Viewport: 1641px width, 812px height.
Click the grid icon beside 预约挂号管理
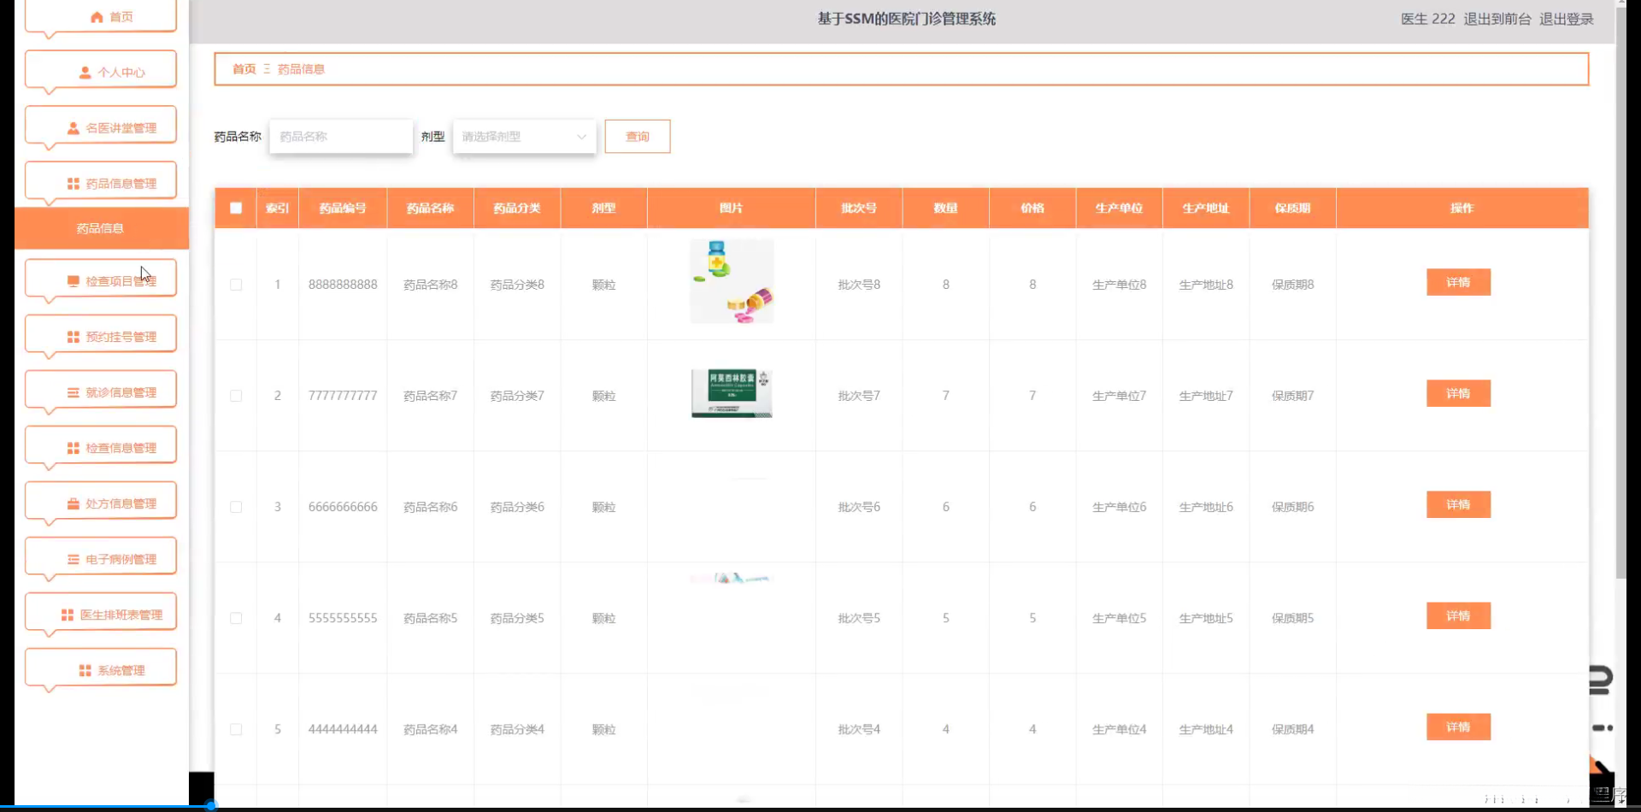point(74,337)
